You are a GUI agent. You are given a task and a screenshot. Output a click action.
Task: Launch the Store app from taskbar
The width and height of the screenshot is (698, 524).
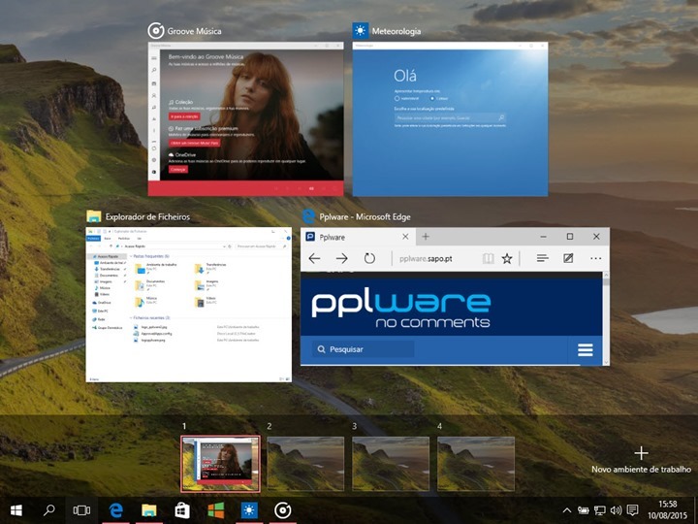pyautogui.click(x=182, y=510)
